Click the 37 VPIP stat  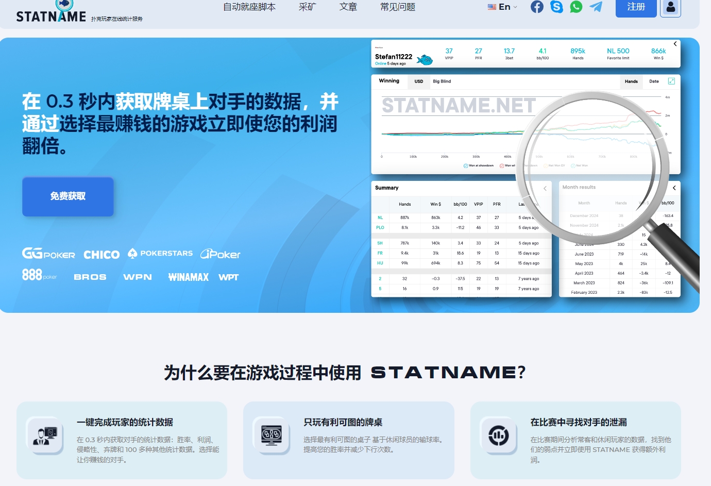(x=449, y=51)
